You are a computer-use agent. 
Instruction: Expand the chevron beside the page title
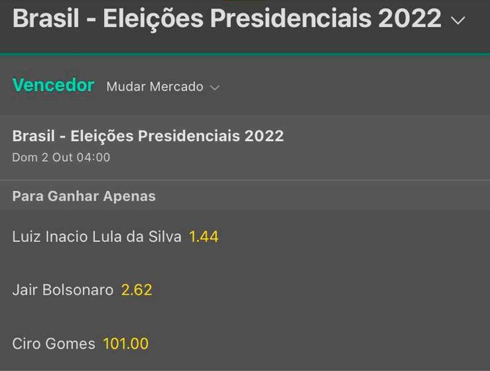coord(458,20)
